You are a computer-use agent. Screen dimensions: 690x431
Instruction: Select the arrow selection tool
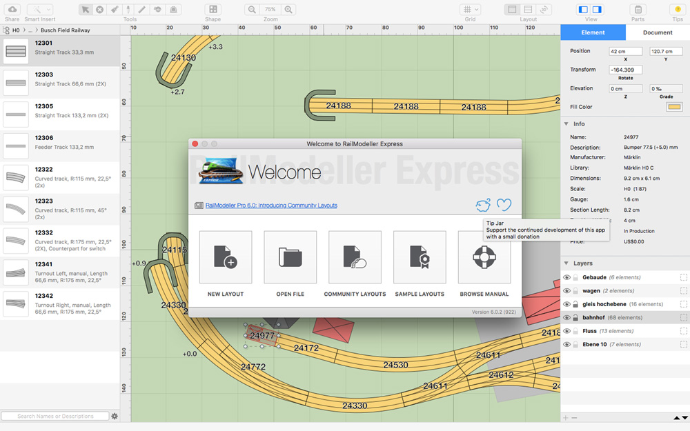coord(86,10)
